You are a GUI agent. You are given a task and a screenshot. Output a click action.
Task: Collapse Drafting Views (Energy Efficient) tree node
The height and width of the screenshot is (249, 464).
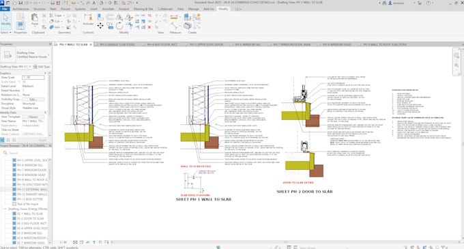[5, 209]
